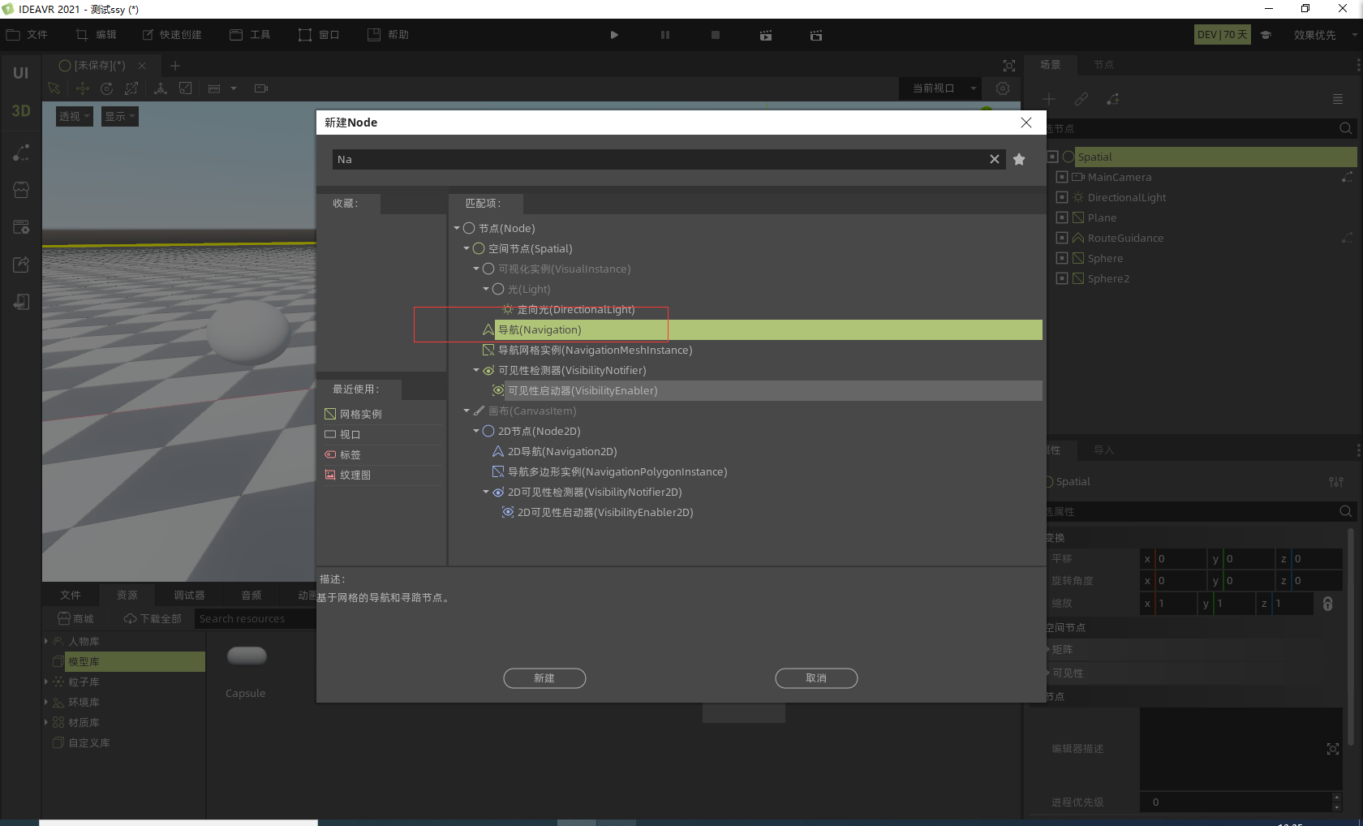Click the node search input containing Na
Screen dimensions: 1363x826
coord(659,159)
